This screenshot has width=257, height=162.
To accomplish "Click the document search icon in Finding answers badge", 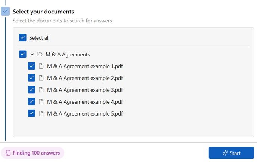I will (x=8, y=153).
